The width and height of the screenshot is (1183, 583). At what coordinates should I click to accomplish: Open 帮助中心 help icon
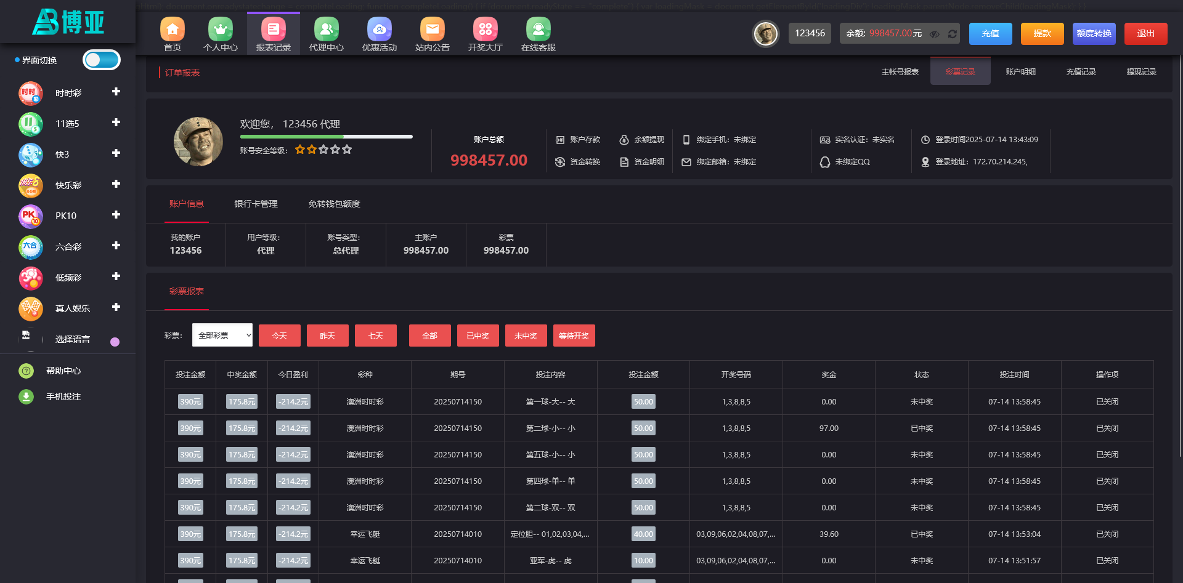[26, 371]
